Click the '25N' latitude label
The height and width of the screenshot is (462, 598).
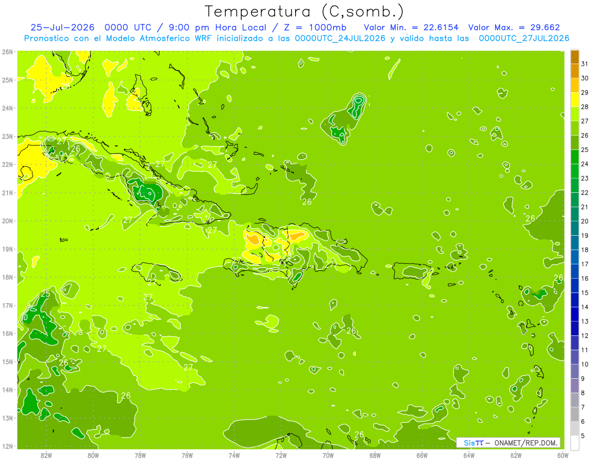click(7, 80)
